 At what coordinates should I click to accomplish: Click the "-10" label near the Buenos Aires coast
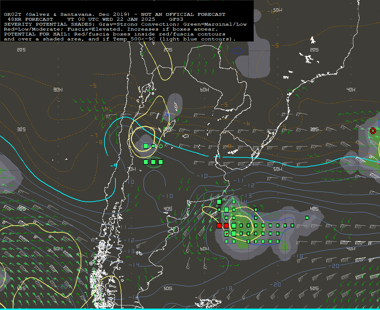(202, 176)
